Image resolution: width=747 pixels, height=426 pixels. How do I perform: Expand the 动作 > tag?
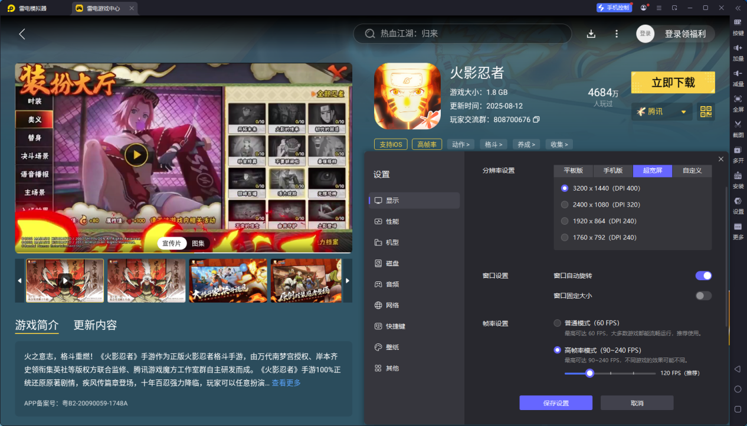point(461,145)
